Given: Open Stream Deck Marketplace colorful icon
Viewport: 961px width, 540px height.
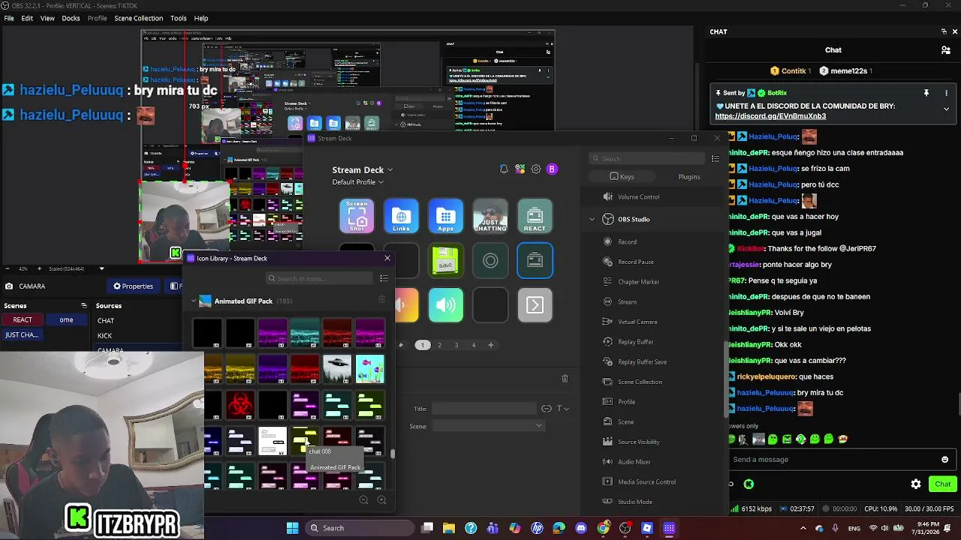Looking at the screenshot, I should pyautogui.click(x=520, y=169).
